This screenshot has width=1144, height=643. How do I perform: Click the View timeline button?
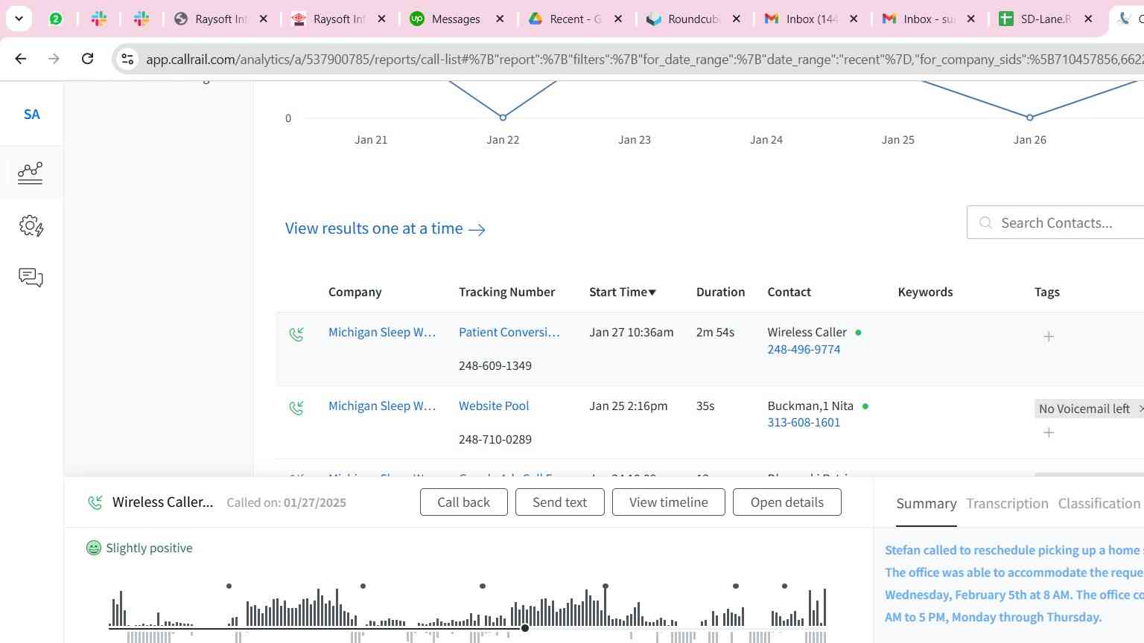(668, 502)
